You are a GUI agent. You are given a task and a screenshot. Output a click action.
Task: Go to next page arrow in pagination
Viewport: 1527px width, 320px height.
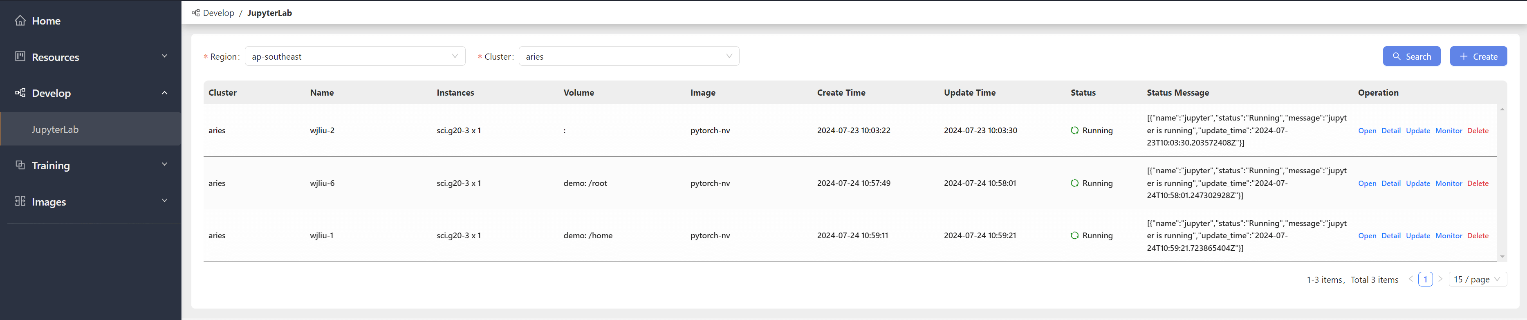[x=1440, y=279]
